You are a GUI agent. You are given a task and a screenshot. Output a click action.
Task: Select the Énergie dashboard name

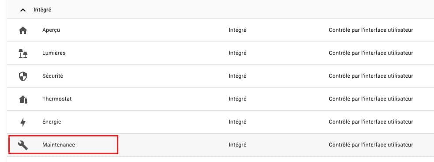point(52,121)
